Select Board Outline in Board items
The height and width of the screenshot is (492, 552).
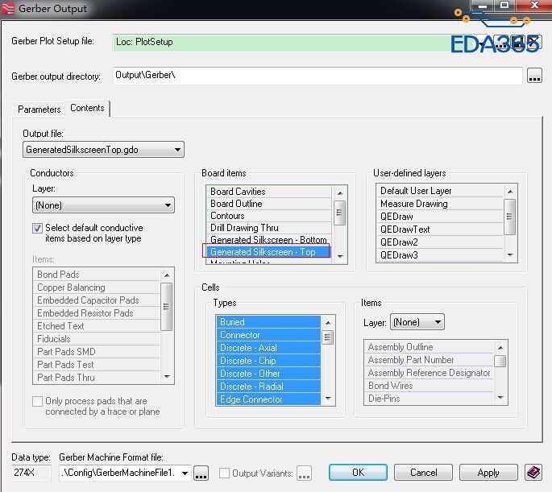point(268,204)
